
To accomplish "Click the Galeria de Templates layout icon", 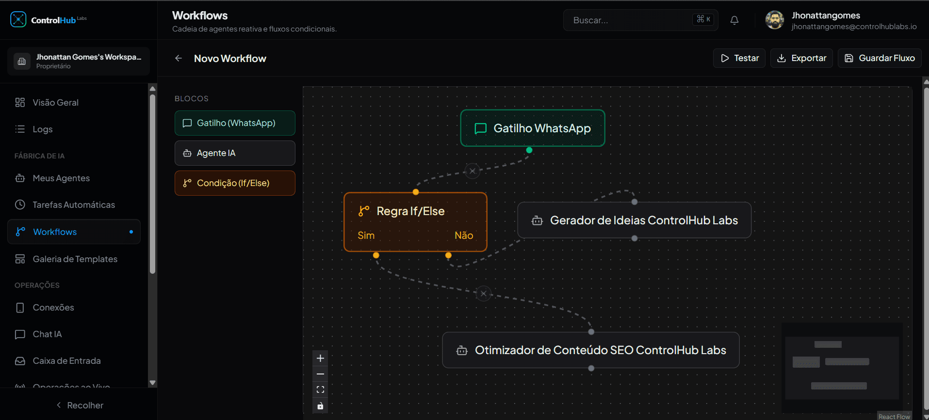I will [x=20, y=259].
